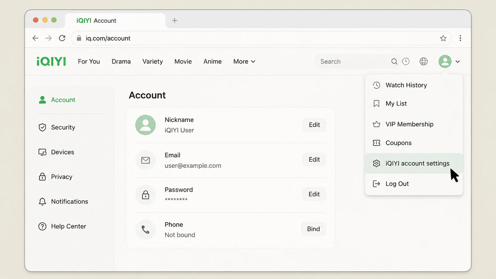Click the Not bound phone status
Image resolution: width=496 pixels, height=279 pixels.
pos(180,235)
